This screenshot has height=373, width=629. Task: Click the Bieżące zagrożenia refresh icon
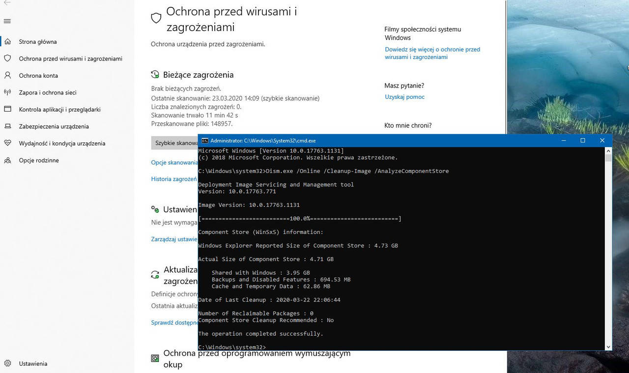tap(155, 75)
